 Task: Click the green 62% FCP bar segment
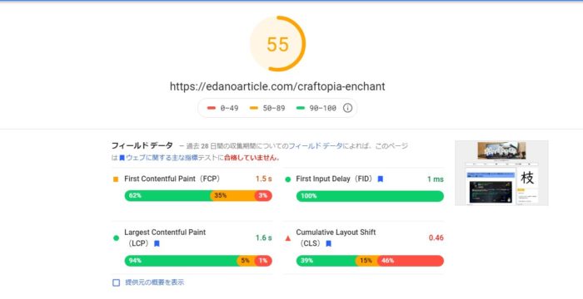click(167, 195)
